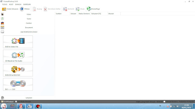The height and width of the screenshot is (109, 195).
Task: Open the BAHASA language menu
Action: pos(18,4)
